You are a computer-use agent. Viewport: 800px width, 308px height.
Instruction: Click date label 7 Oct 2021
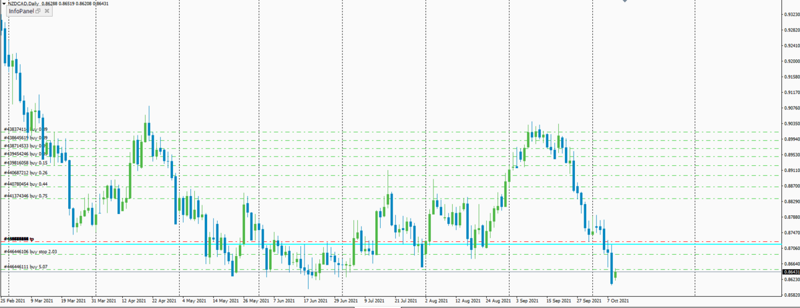(x=618, y=301)
